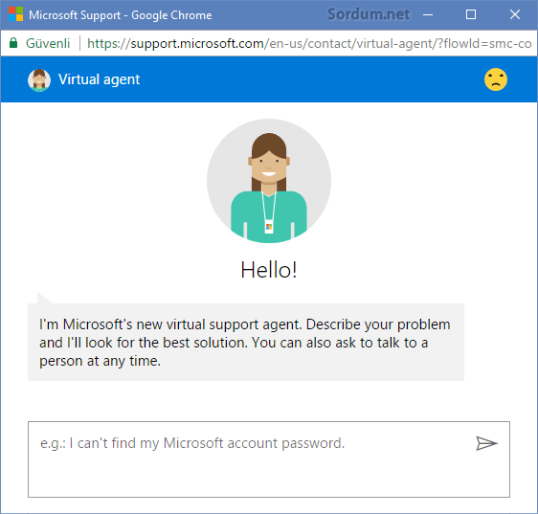Click the sad face feedback icon
This screenshot has width=538, height=514.
tap(496, 79)
